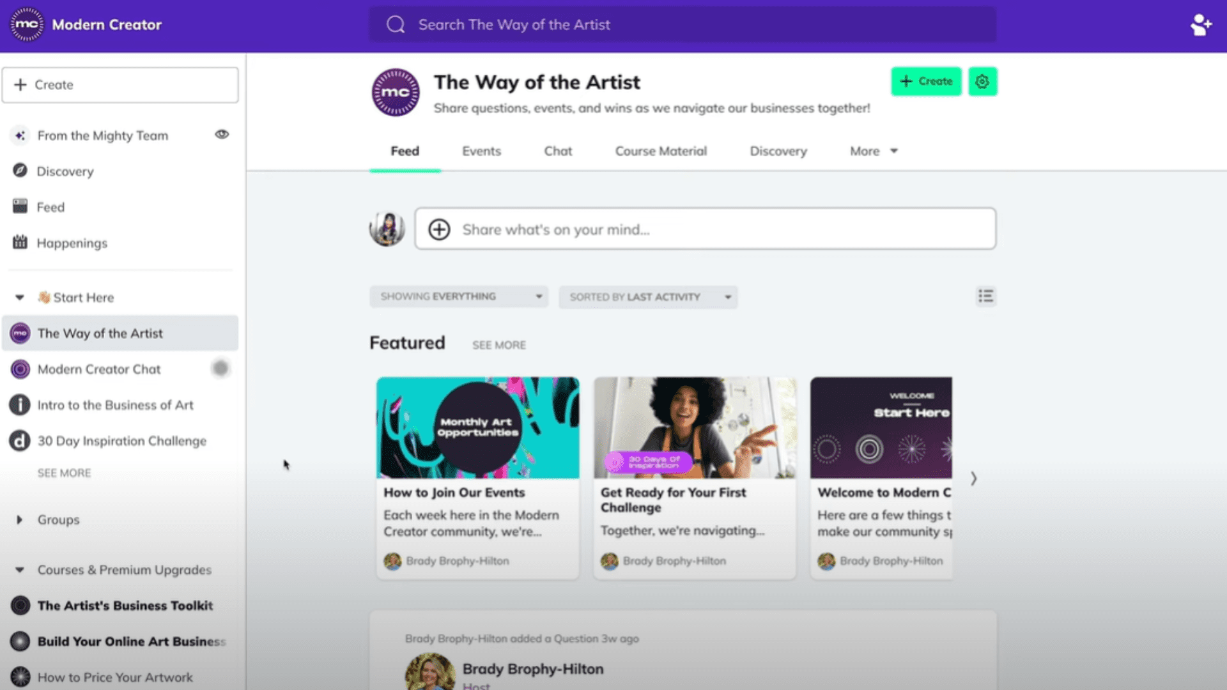This screenshot has height=690, width=1227.
Task: Click the green Create button
Action: (x=925, y=81)
